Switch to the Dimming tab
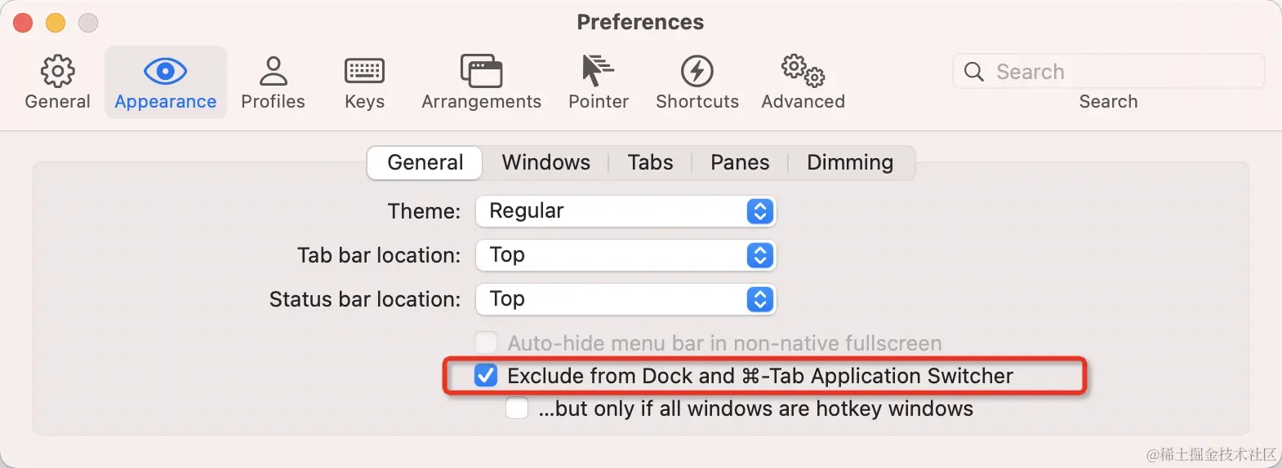The height and width of the screenshot is (468, 1282). tap(849, 162)
